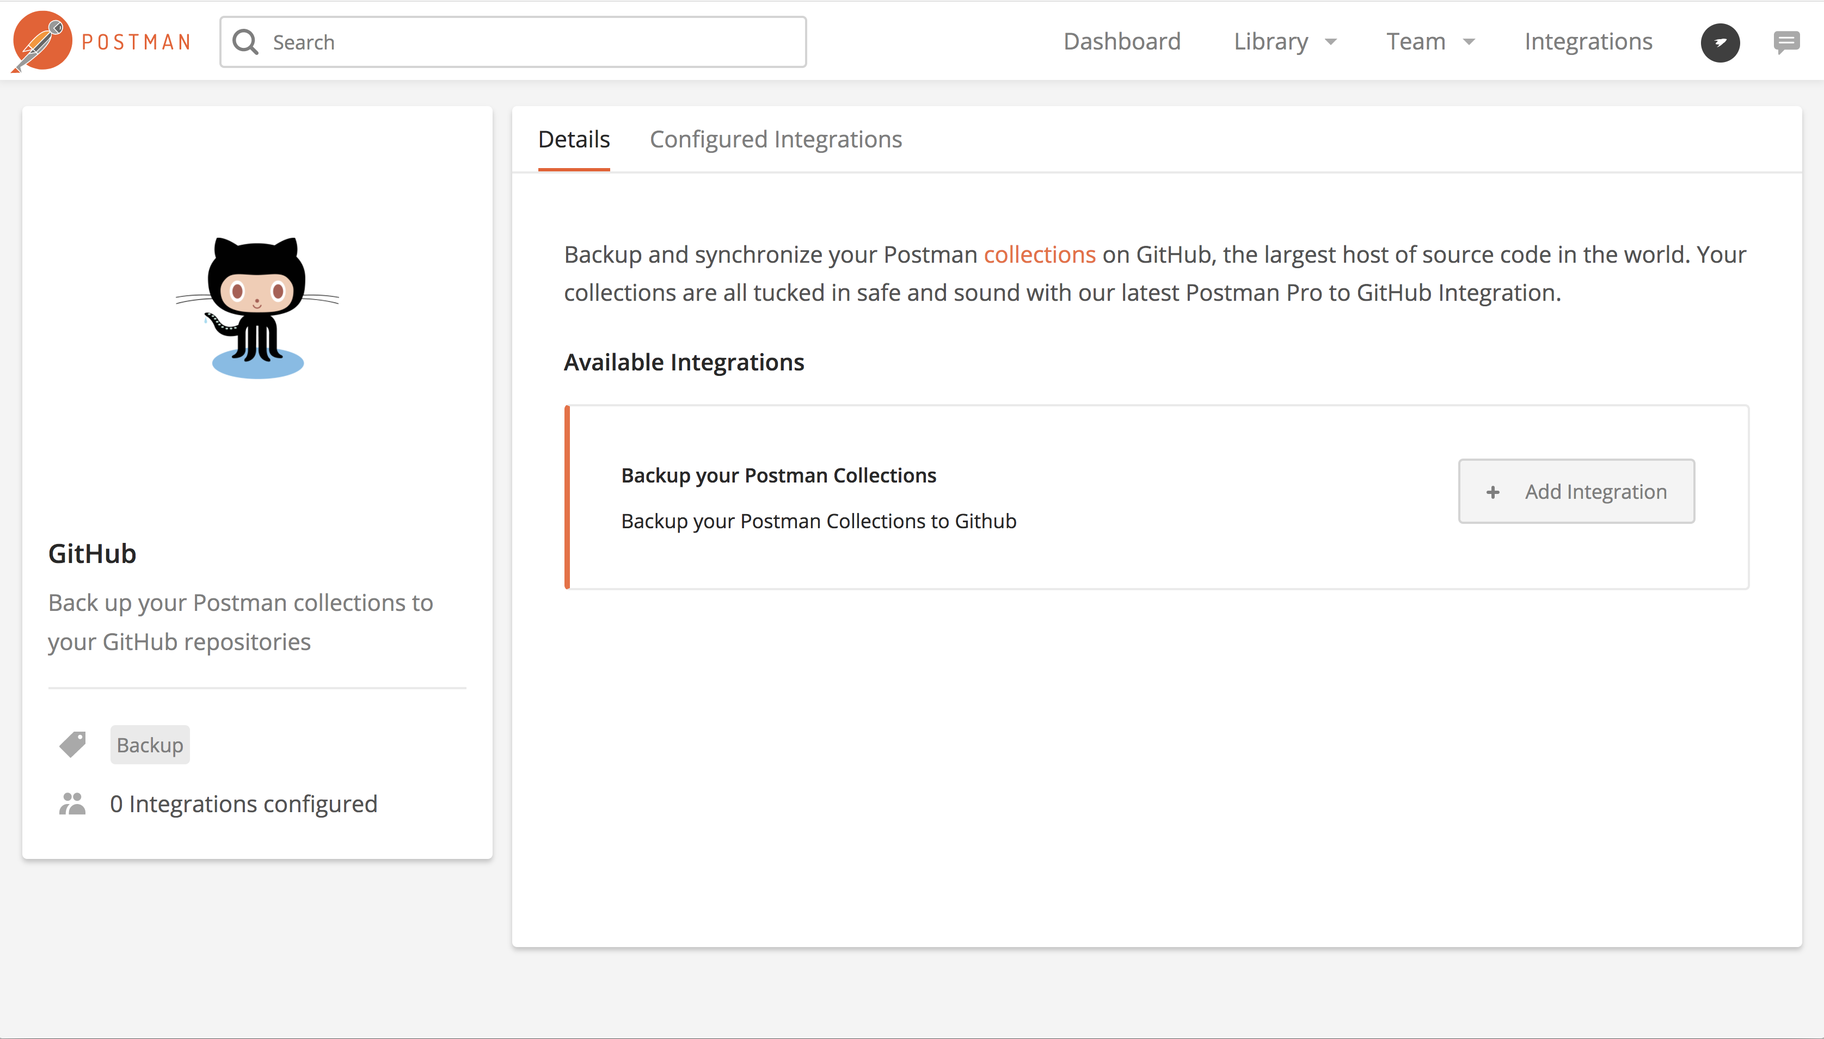Image resolution: width=1824 pixels, height=1039 pixels.
Task: Open the user avatar menu
Action: click(1720, 42)
